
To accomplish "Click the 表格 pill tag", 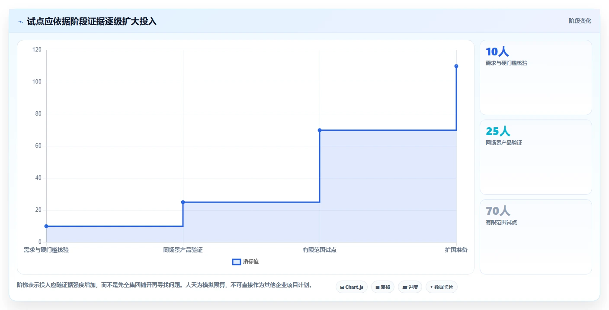I will coord(383,287).
